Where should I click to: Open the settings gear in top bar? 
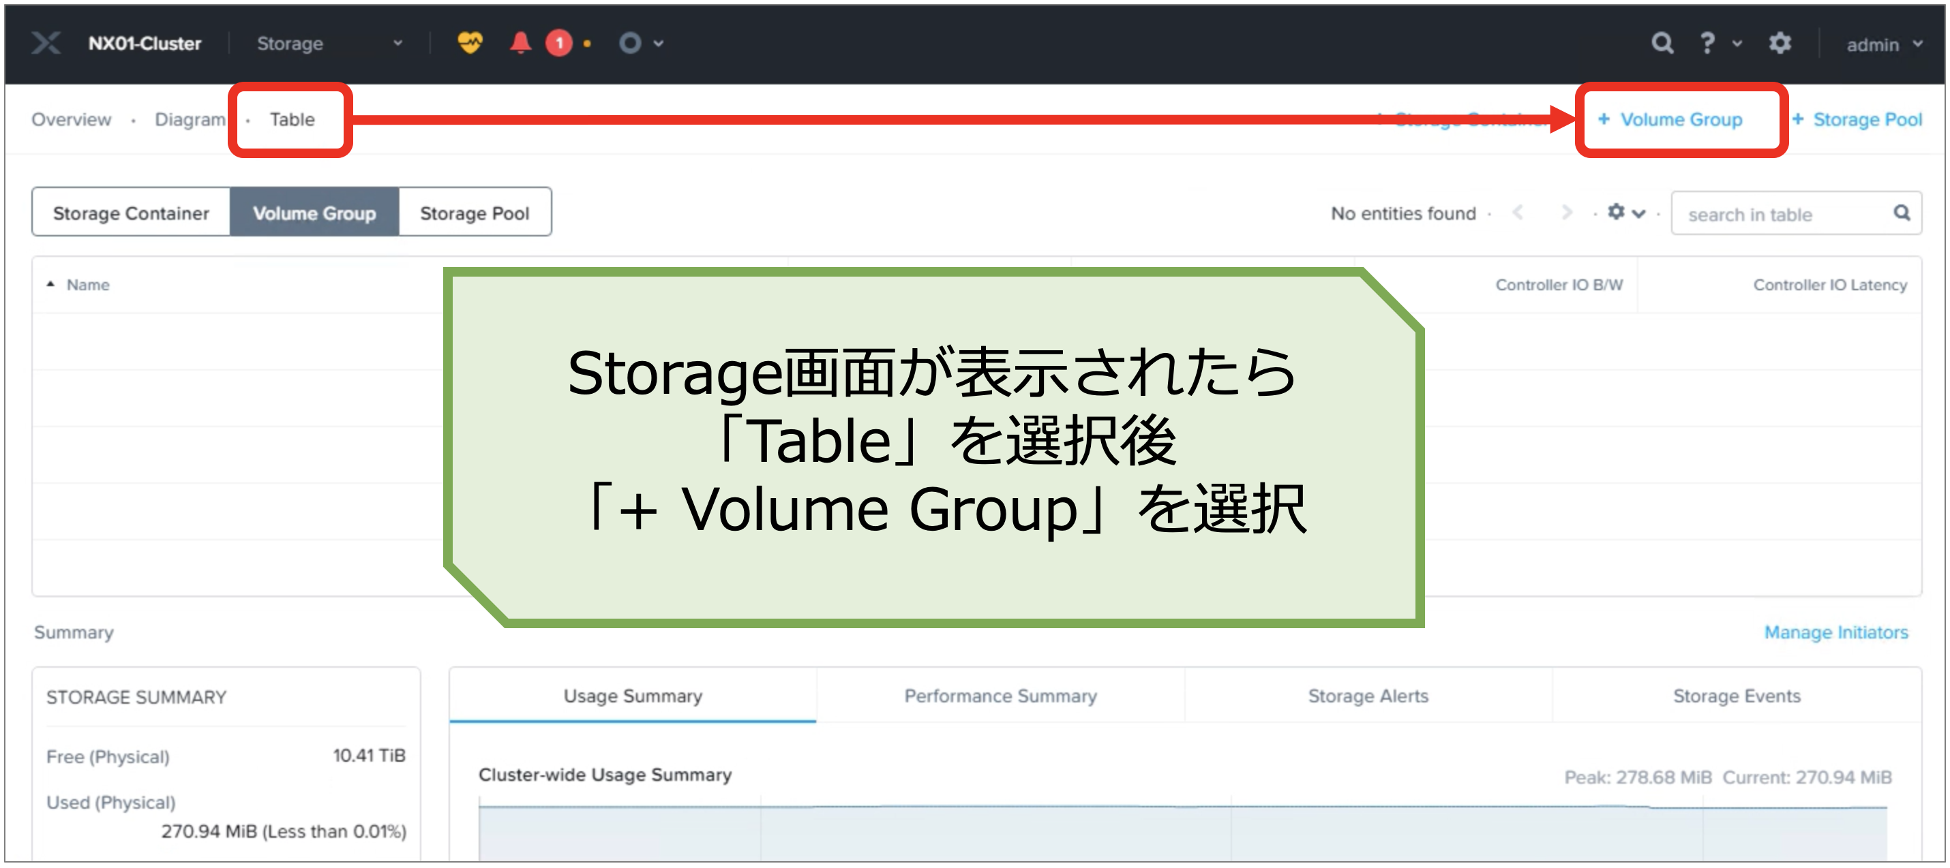point(1779,43)
